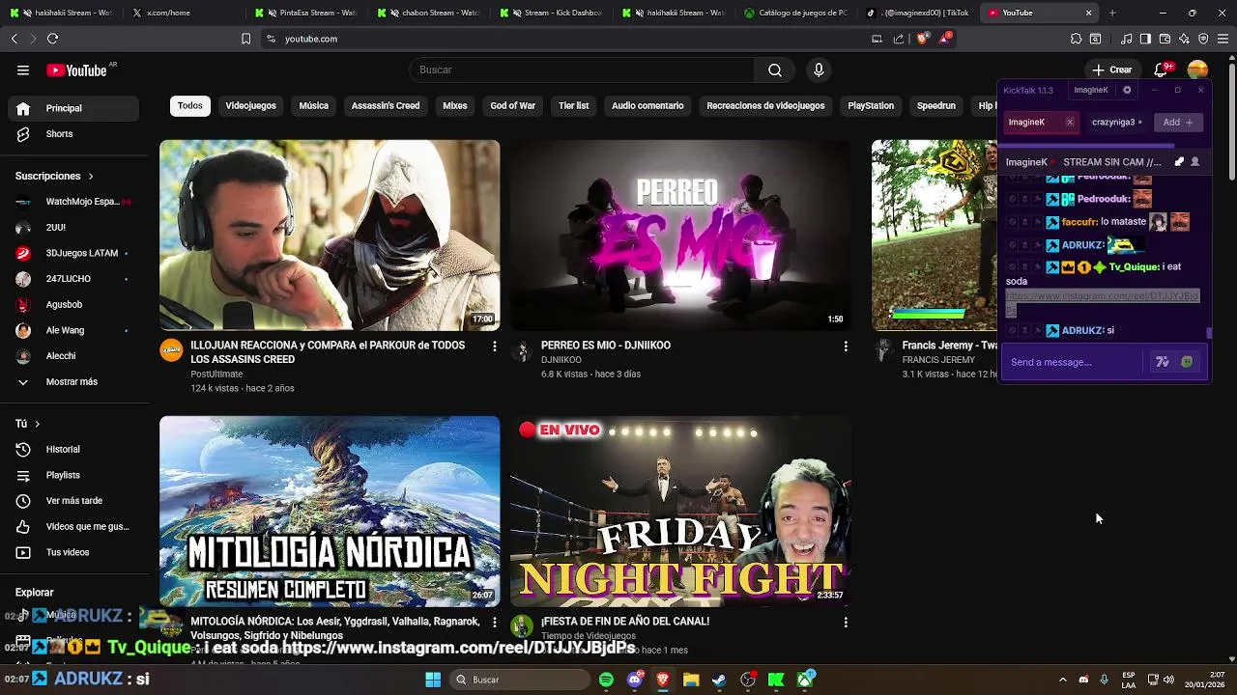Open KickTalk emote picker smiley
1237x695 pixels.
tap(1187, 362)
